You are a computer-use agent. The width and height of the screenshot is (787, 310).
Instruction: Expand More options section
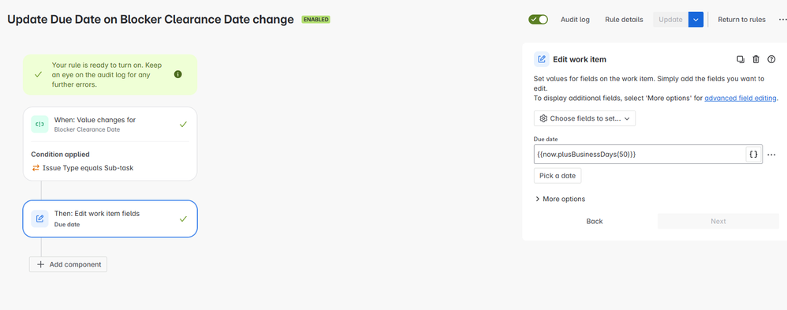coord(560,199)
